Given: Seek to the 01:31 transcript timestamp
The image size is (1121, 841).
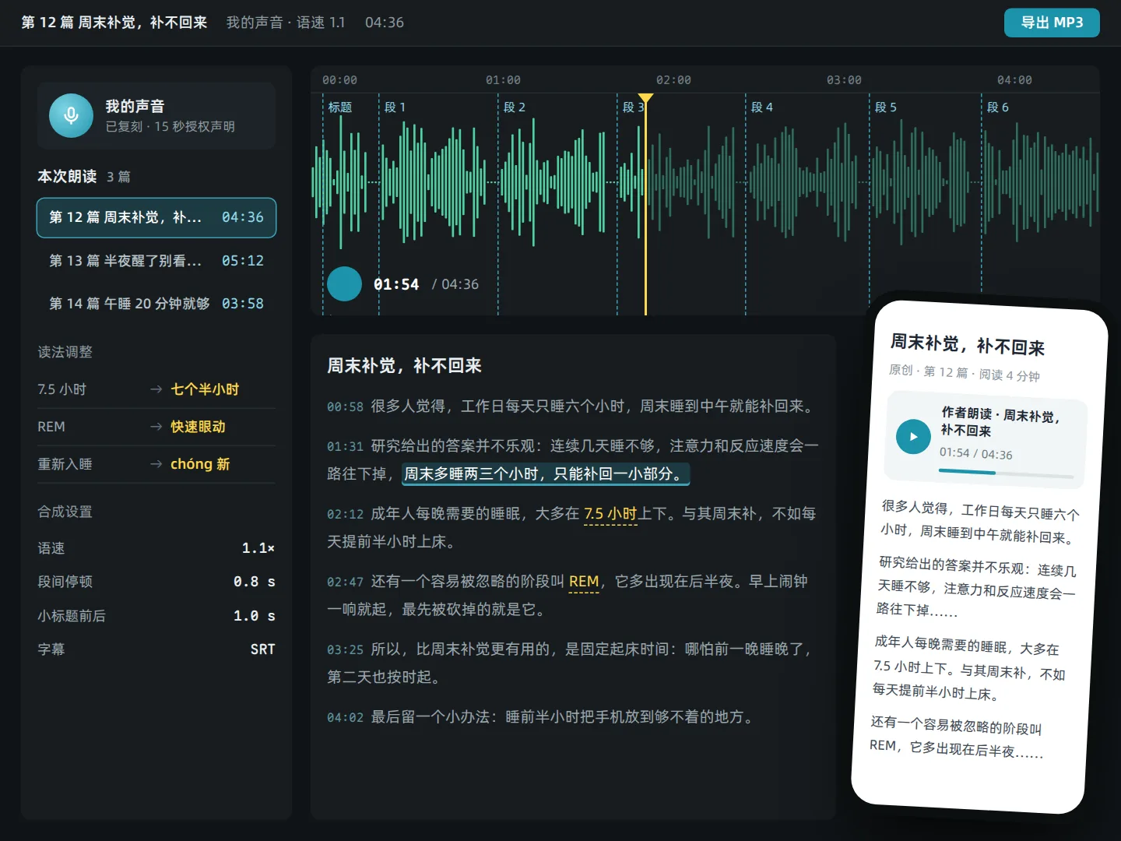Looking at the screenshot, I should tap(345, 446).
